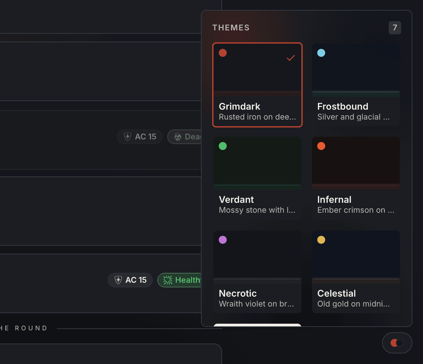Screen dimensions: 423x364
Task: Click the theme count badge 7
Action: [395, 28]
